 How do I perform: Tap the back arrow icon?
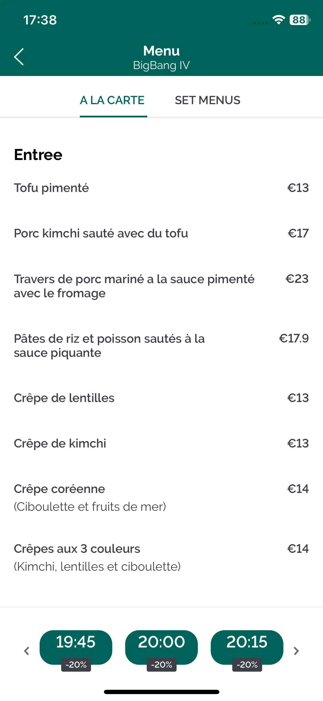pyautogui.click(x=19, y=57)
